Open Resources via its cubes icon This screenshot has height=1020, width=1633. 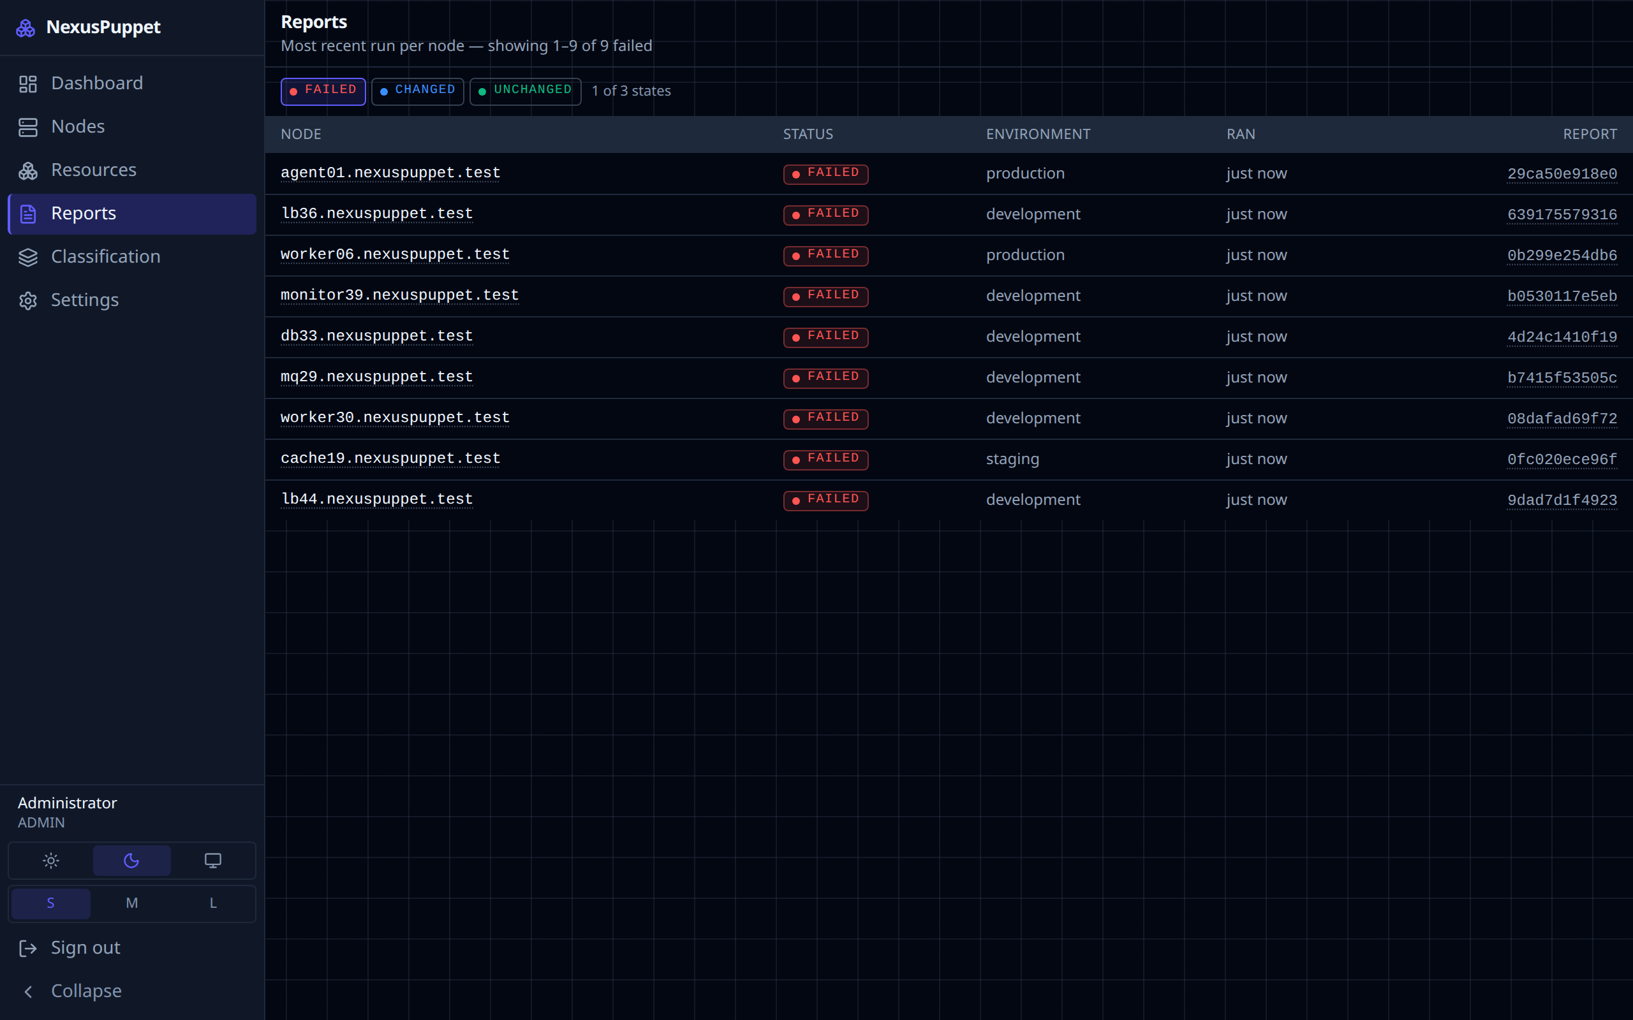tap(27, 171)
